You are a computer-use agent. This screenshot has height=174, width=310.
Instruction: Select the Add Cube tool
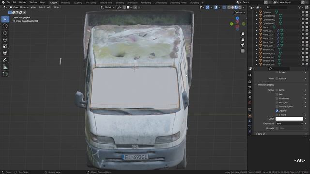5,74
